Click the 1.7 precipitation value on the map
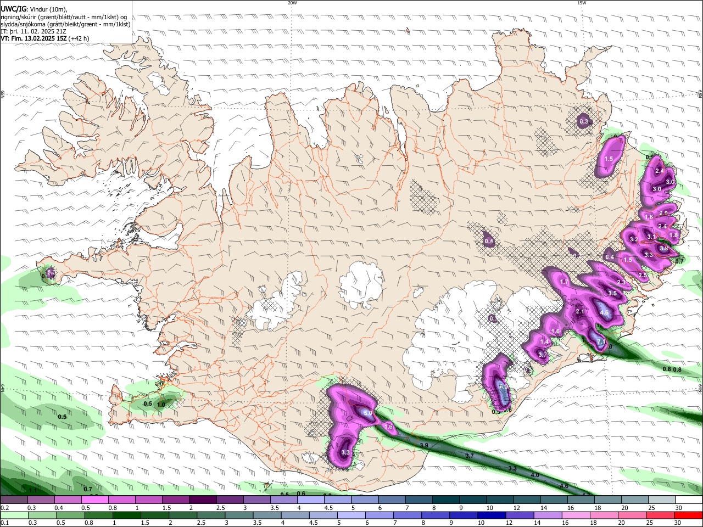703x527 pixels. 563,282
